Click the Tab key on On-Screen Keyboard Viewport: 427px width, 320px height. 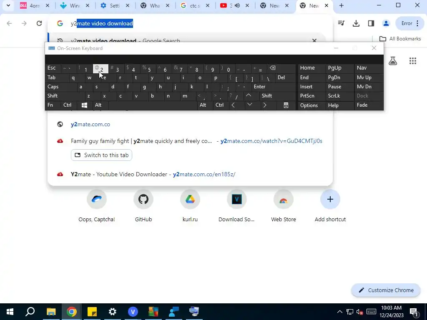(55, 78)
